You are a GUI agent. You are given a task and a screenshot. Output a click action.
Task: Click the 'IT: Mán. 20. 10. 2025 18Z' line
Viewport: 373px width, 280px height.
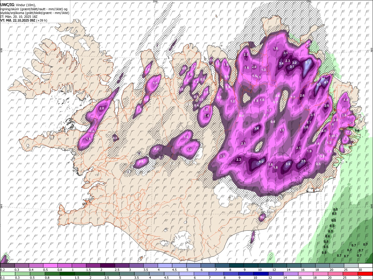(19, 17)
